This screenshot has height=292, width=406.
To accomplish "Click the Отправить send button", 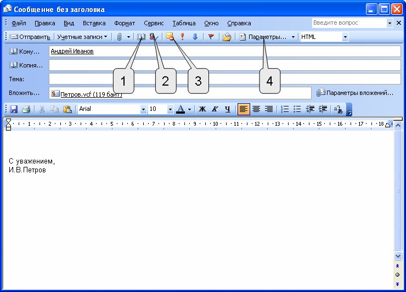I will pyautogui.click(x=31, y=37).
